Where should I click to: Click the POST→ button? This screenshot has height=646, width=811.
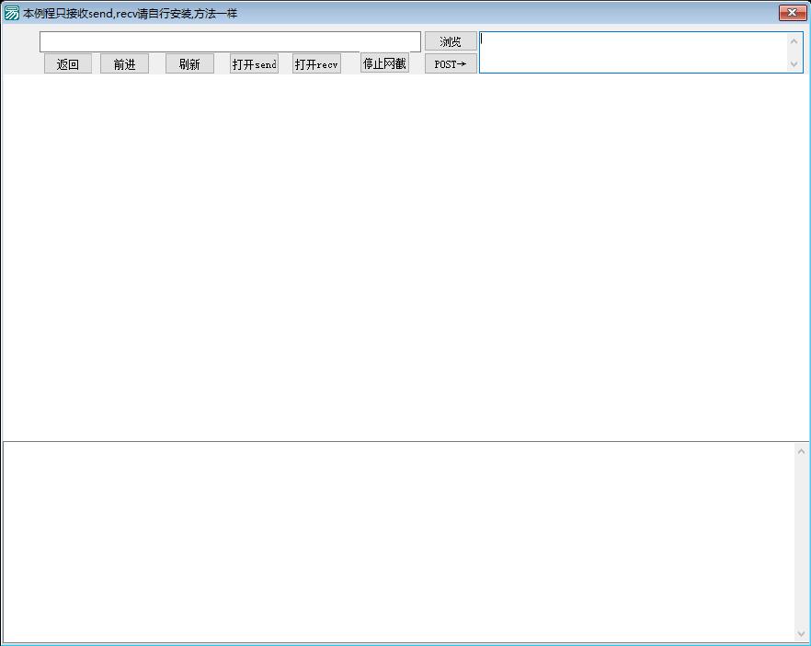click(451, 64)
